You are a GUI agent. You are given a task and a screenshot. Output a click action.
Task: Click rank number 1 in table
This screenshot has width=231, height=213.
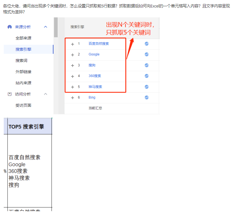click(79, 44)
